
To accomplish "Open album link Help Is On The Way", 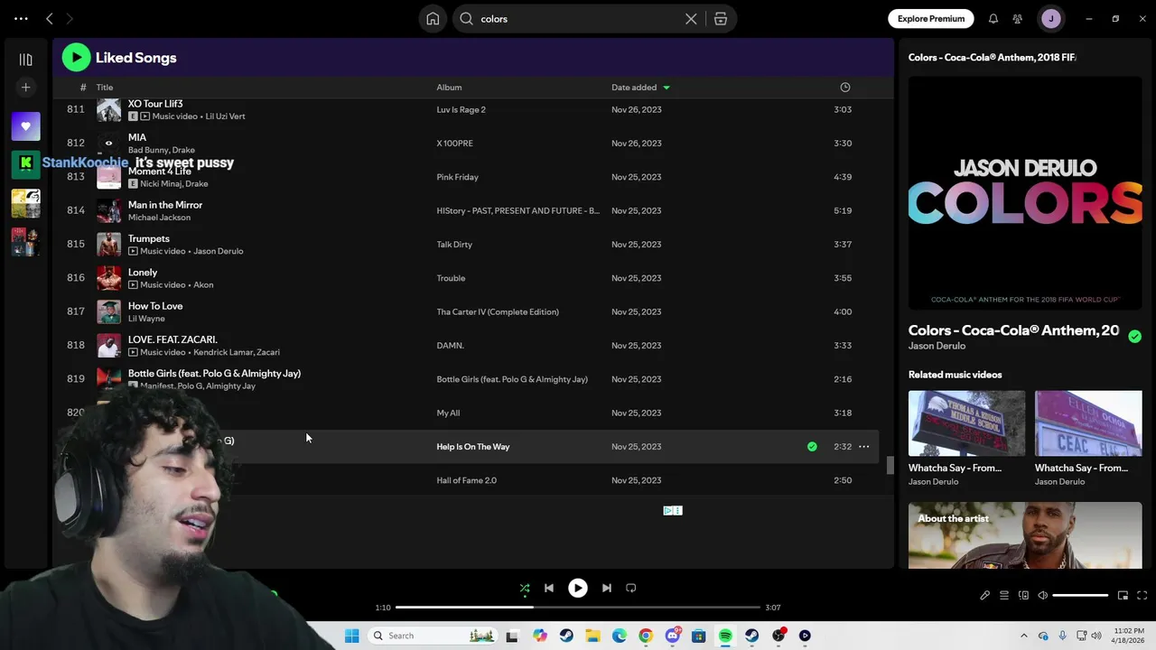I will point(473,447).
